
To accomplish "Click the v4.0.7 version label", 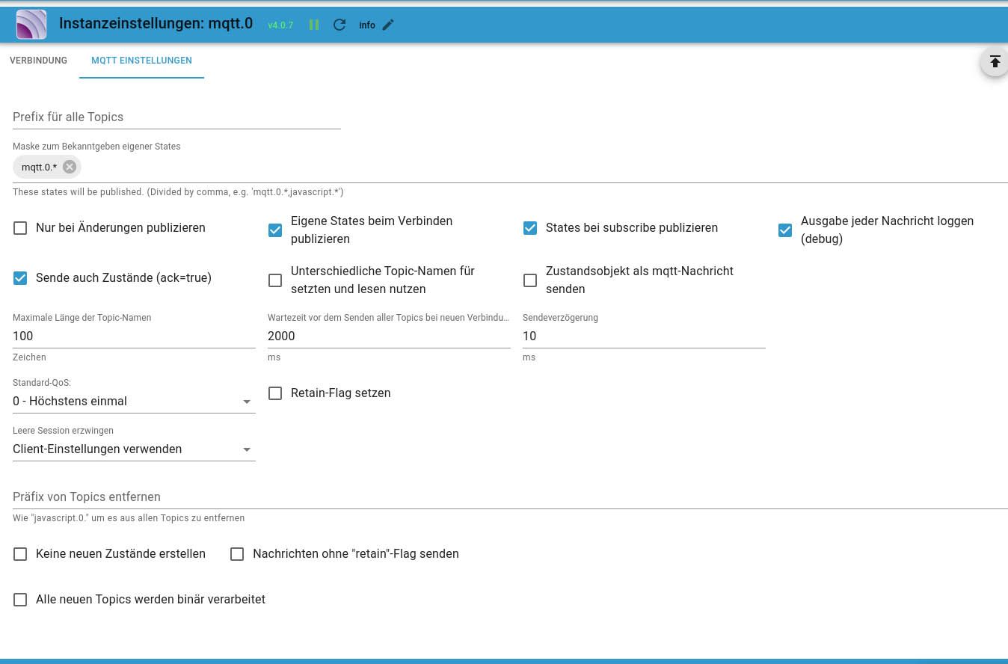I will (280, 25).
